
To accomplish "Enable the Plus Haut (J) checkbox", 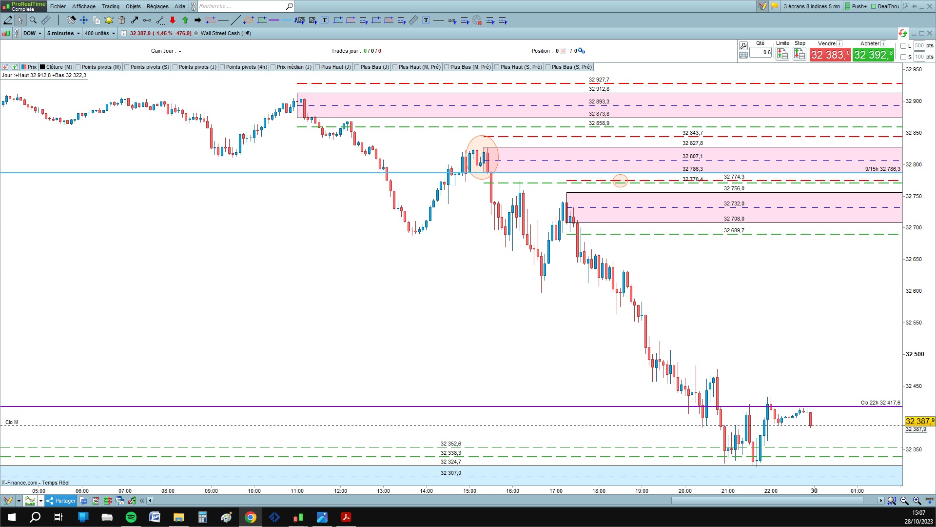I will pos(317,67).
